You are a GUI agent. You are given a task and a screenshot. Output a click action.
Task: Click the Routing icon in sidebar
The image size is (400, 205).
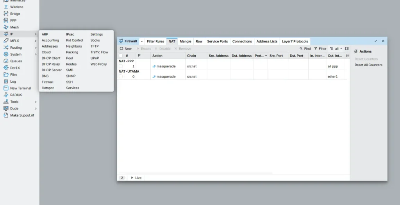coord(6,48)
